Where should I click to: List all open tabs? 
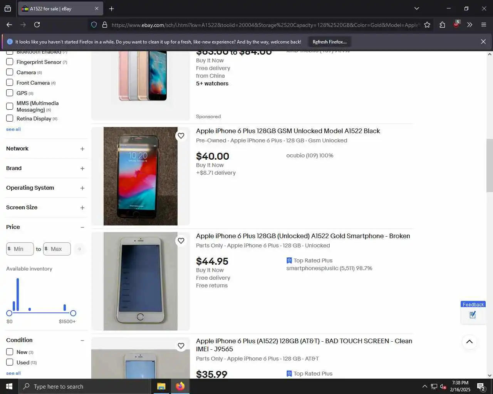417,8
